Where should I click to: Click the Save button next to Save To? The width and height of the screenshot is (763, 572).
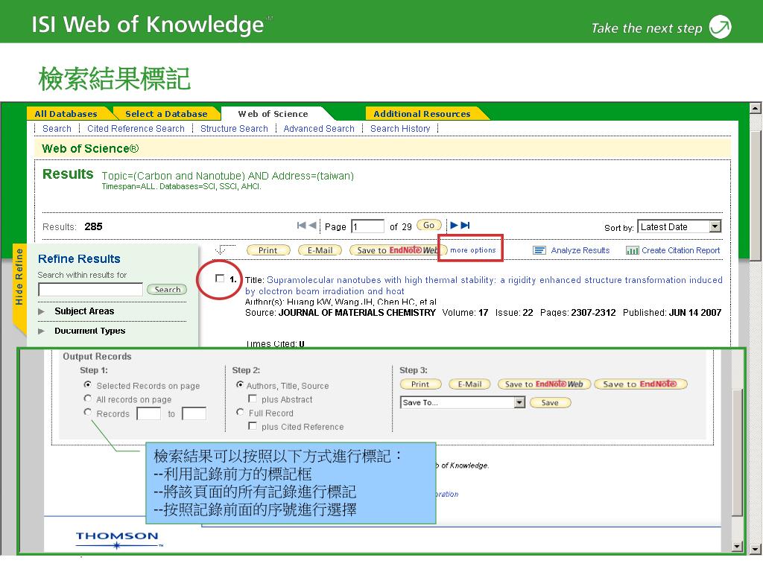point(550,402)
